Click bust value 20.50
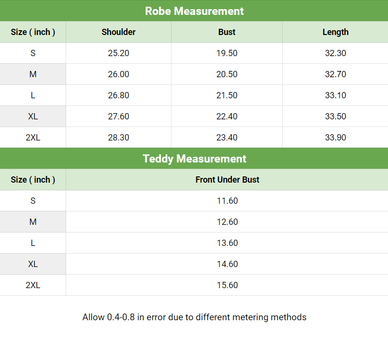388x337 pixels. (227, 74)
